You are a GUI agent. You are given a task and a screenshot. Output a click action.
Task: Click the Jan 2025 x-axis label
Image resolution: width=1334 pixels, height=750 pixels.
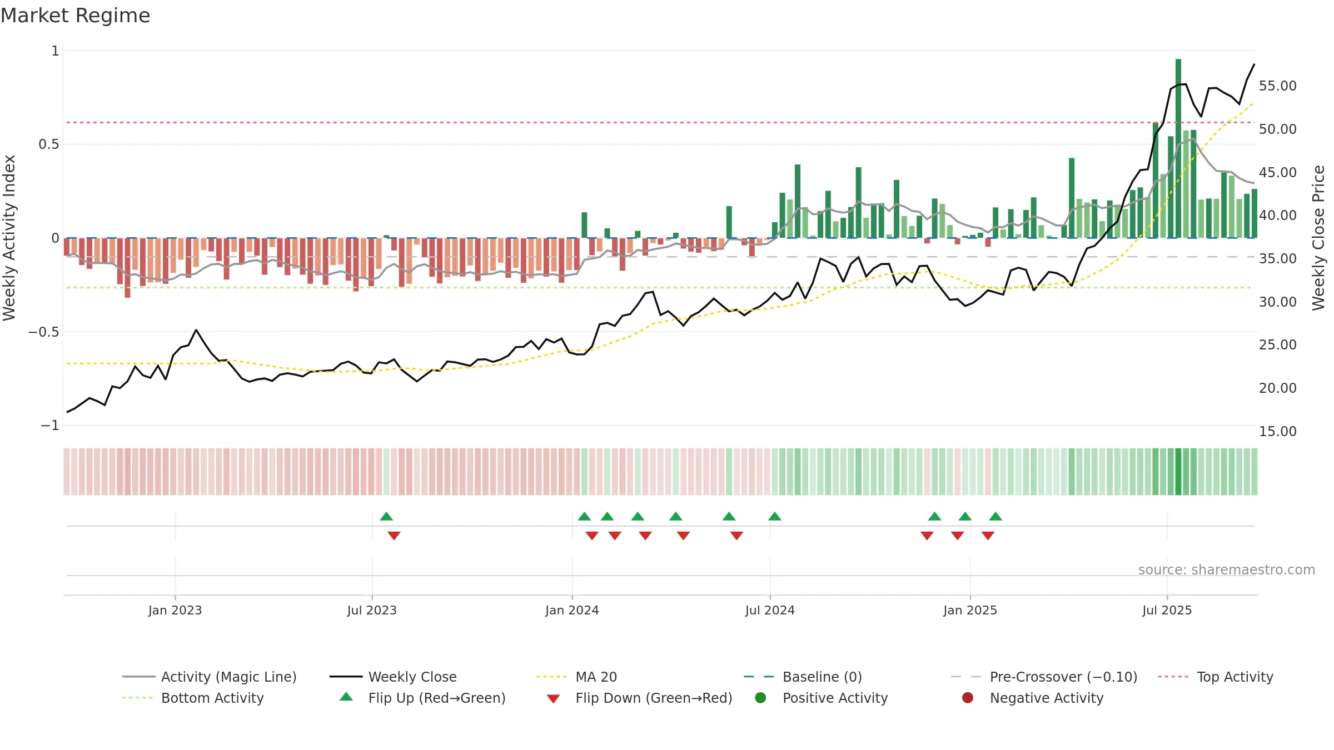970,610
